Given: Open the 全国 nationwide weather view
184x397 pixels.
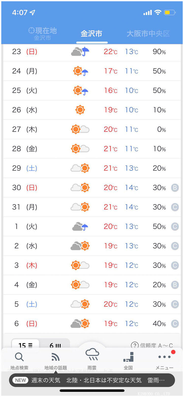Looking at the screenshot, I should pos(128,361).
